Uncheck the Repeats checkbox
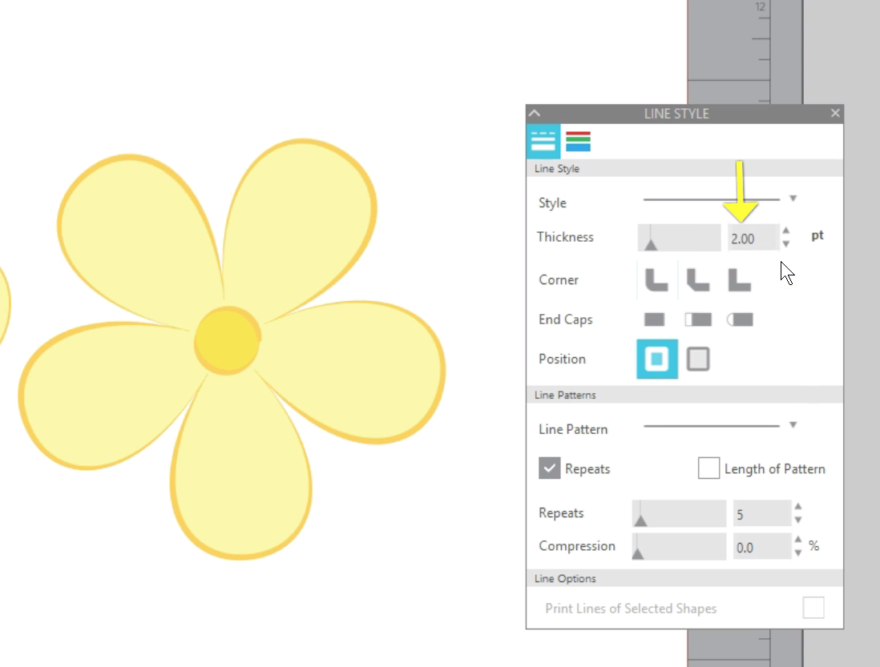Viewport: 880px width, 667px height. [550, 468]
